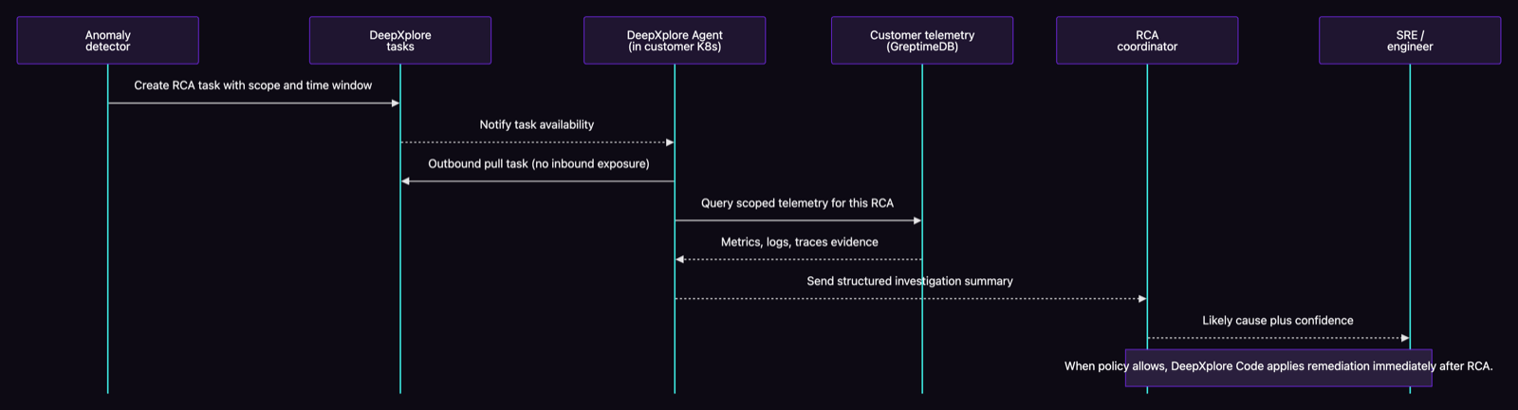This screenshot has width=1518, height=410.
Task: Click the 'Likely cause plus confidence' label
Action: point(1278,321)
